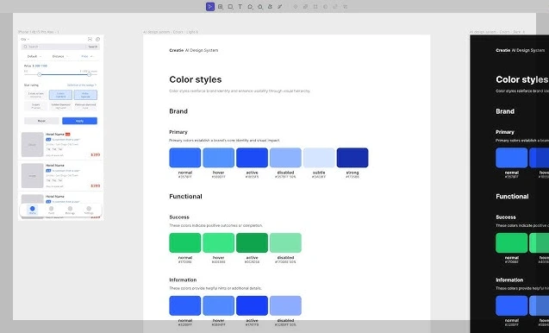Select the Success 'active' green swatch on light page
The width and height of the screenshot is (549, 333).
click(252, 243)
